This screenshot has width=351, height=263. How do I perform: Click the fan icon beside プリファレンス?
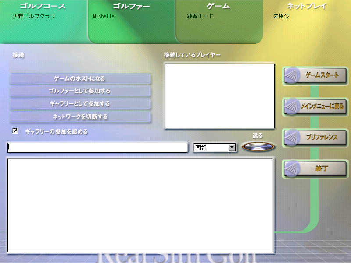point(291,138)
